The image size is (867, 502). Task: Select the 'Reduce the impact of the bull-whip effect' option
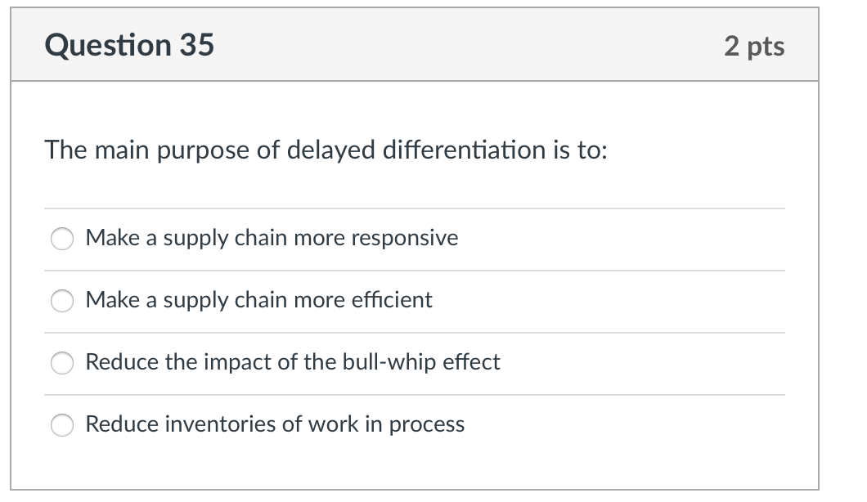tap(61, 362)
